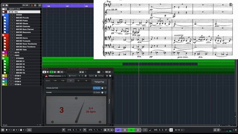
Task: Click the plugin bypass power icon
Action: tap(44, 72)
